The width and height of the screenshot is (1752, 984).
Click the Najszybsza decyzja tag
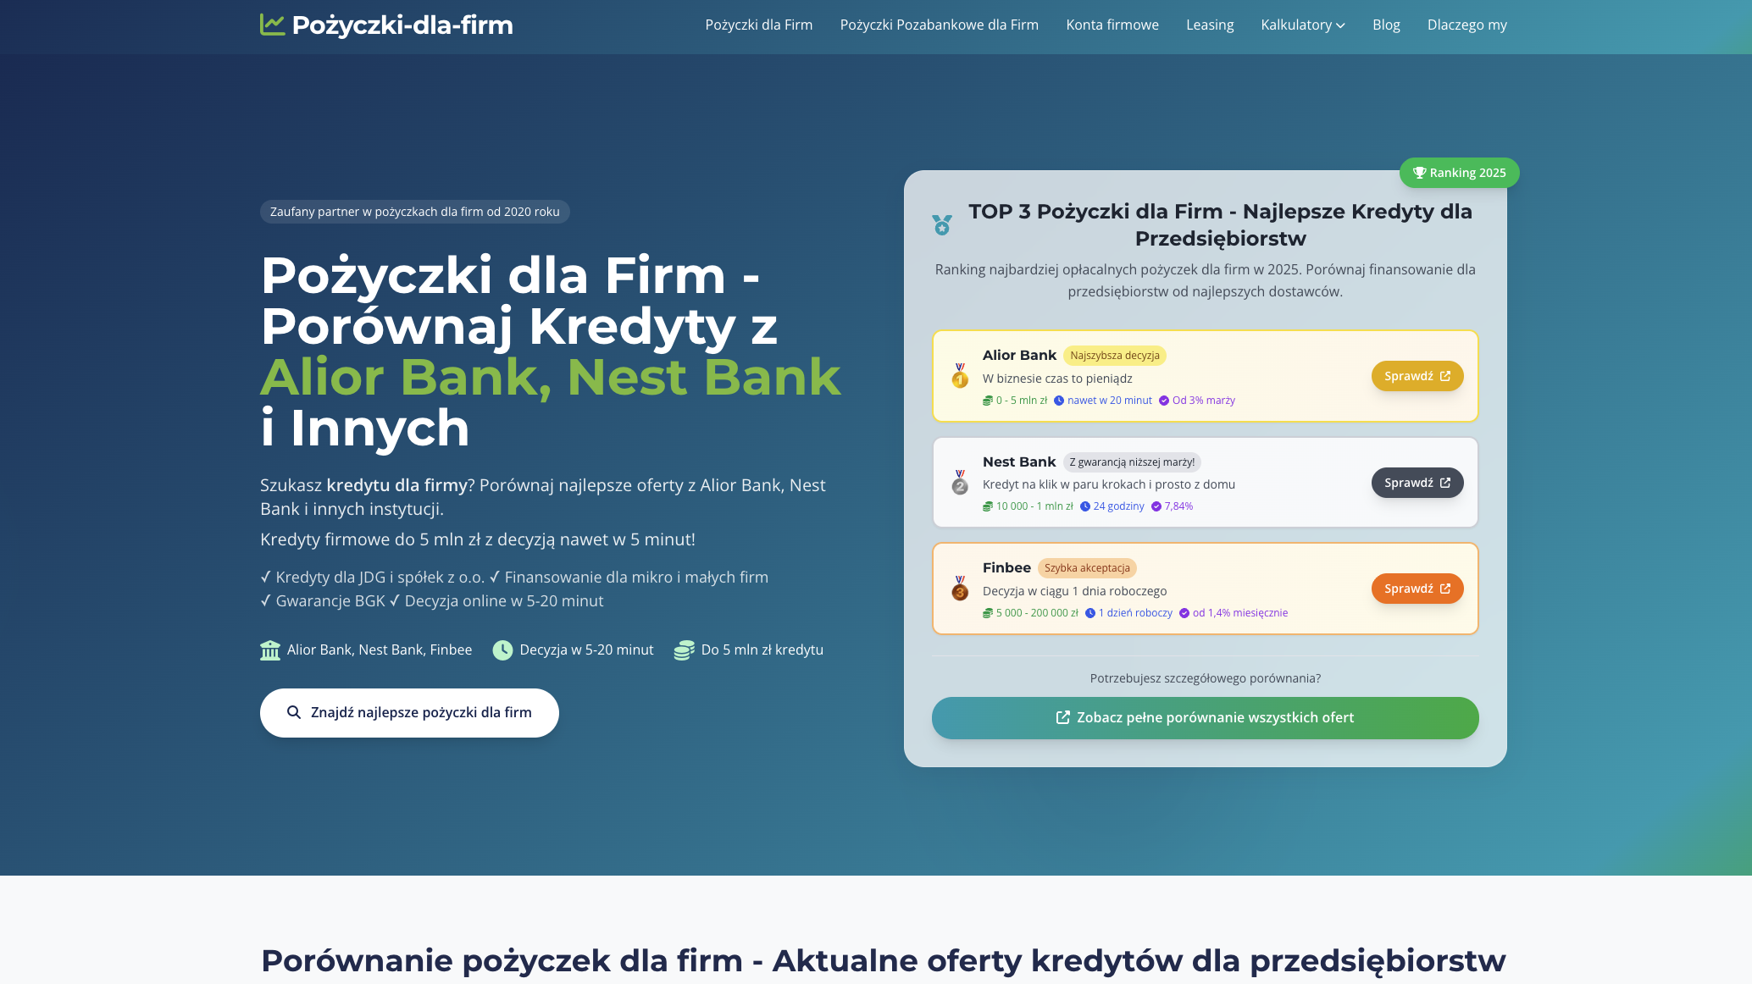(1115, 356)
